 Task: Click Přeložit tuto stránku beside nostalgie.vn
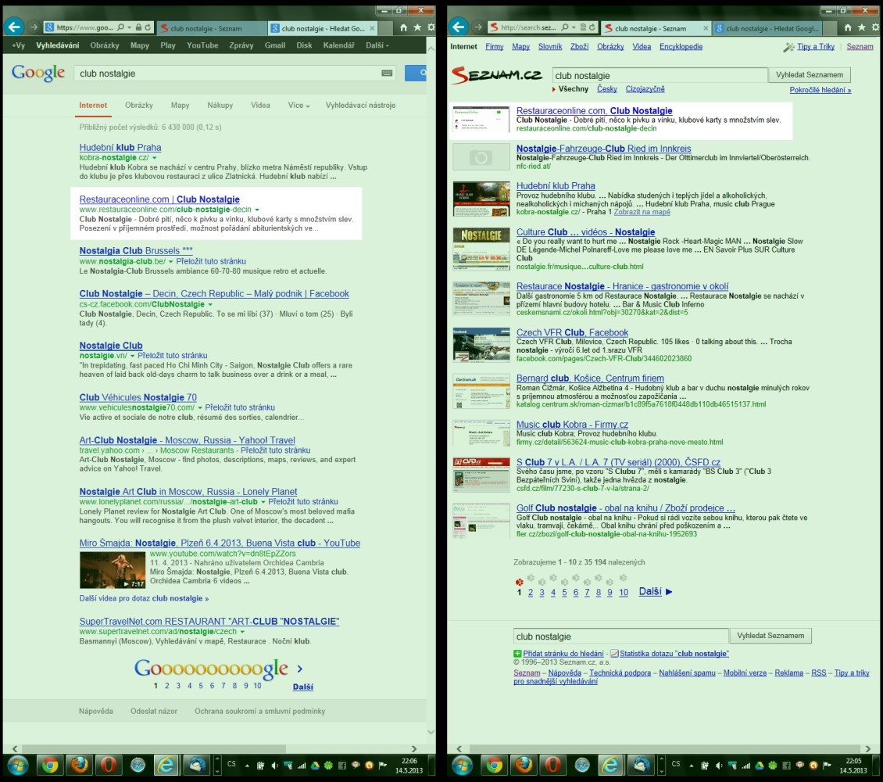tap(173, 356)
